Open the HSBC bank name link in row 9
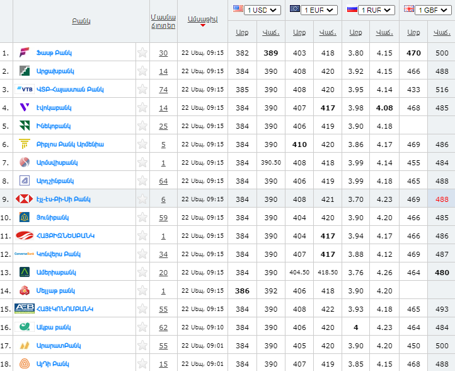 coord(63,199)
